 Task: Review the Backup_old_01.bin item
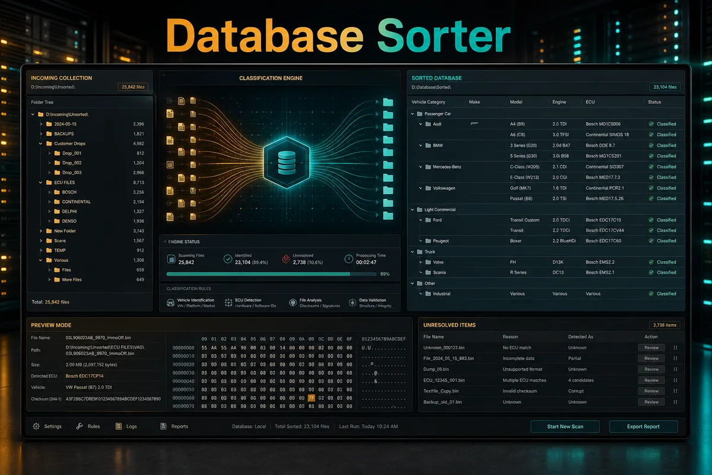651,402
